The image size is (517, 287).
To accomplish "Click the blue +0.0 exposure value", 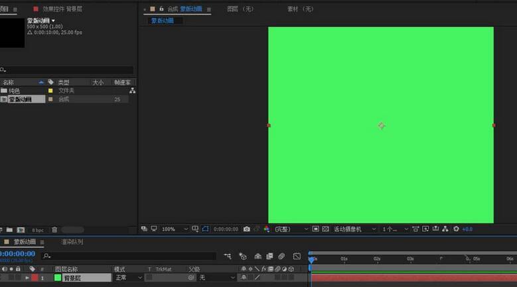I will tap(467, 229).
